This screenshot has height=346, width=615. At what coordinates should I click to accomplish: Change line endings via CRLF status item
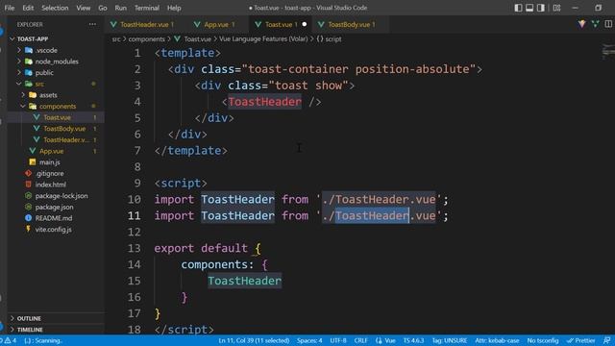coord(360,340)
